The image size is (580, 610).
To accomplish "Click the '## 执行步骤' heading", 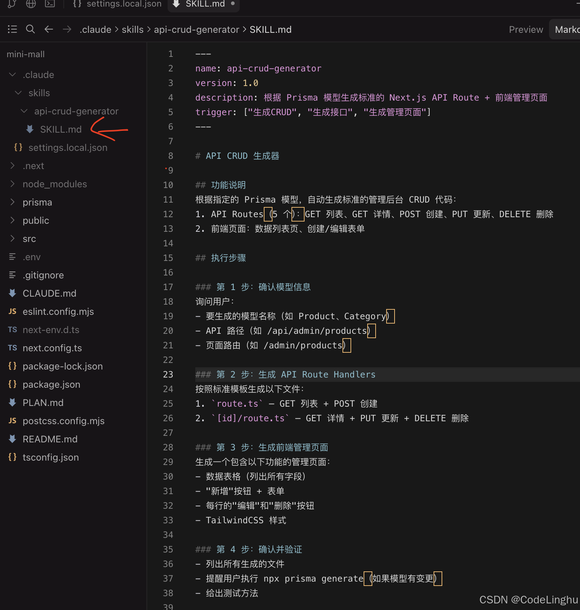I will (220, 258).
